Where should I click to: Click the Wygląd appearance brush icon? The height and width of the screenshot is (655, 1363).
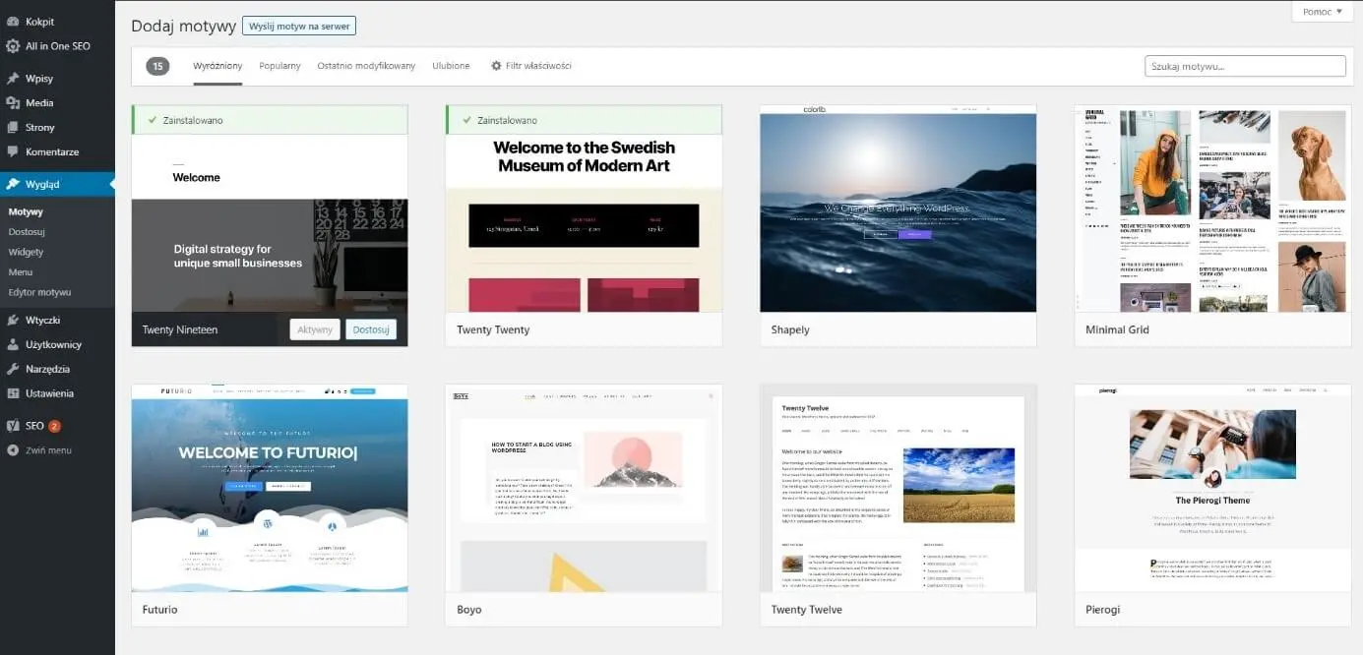tap(13, 184)
